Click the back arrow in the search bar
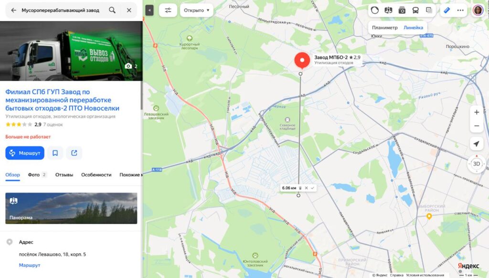 pos(13,11)
